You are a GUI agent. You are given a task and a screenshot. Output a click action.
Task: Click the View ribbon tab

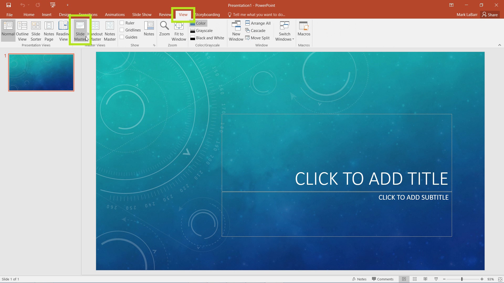[x=182, y=14]
